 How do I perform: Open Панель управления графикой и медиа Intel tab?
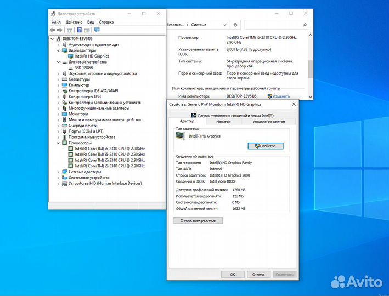(232, 115)
